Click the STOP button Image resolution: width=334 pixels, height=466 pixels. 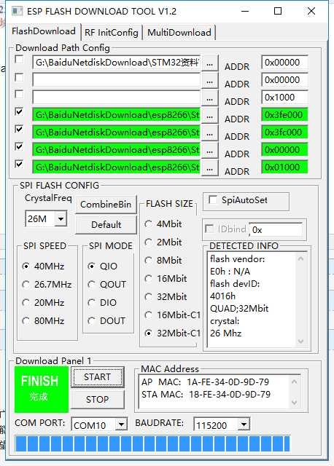tap(97, 400)
